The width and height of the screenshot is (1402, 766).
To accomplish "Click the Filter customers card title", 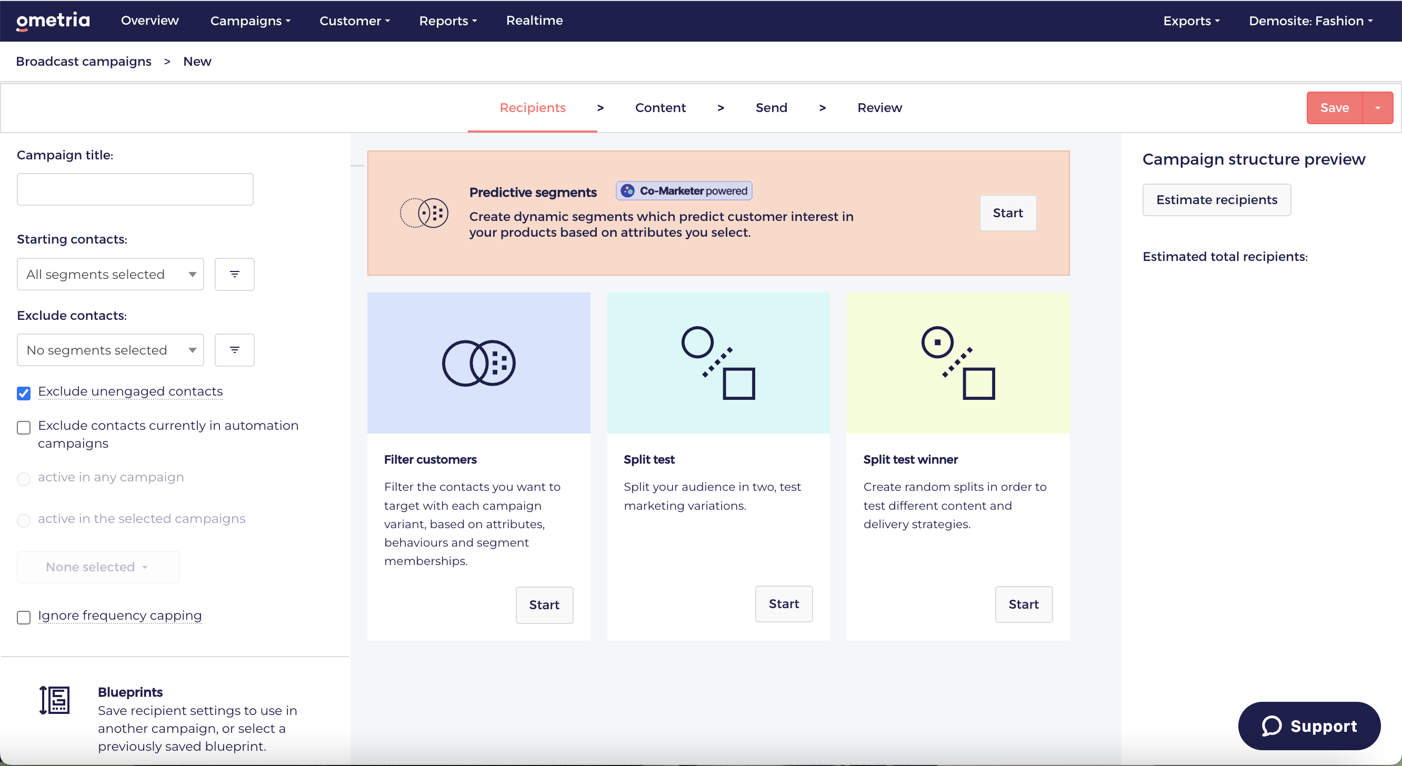I will (x=430, y=459).
